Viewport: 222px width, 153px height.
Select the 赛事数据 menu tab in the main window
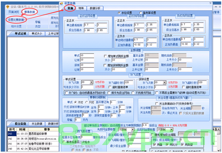[x=29, y=12]
